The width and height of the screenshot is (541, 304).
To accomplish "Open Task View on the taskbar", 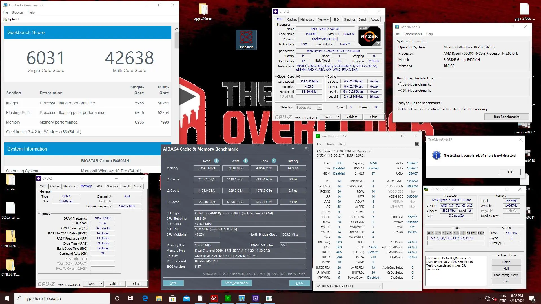I will click(131, 298).
